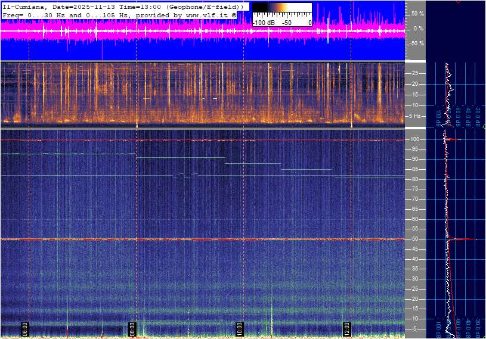486x339 pixels.
Task: Click the 20 Hz label on geophone axis
Action: point(414,84)
